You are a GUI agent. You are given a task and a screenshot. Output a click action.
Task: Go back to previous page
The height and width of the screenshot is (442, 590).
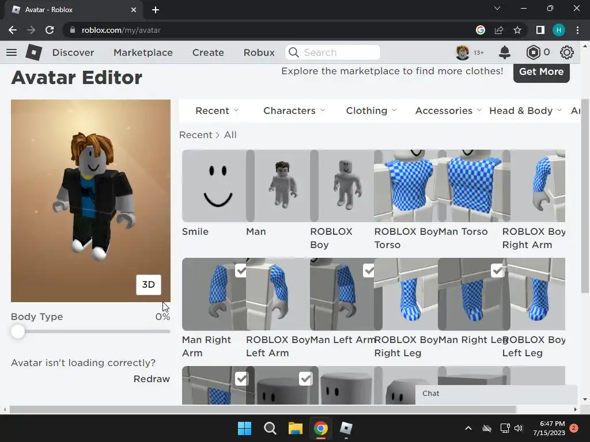click(x=13, y=30)
